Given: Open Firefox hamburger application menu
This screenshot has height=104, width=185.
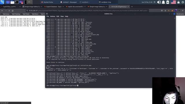Looking at the screenshot, I should 183,11.
